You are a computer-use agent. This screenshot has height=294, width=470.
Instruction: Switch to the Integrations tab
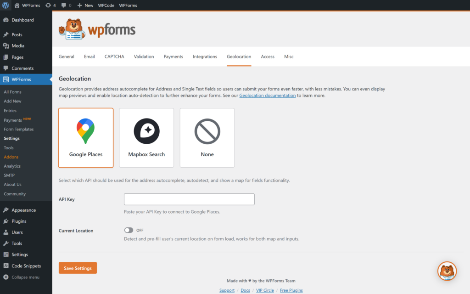tap(205, 57)
